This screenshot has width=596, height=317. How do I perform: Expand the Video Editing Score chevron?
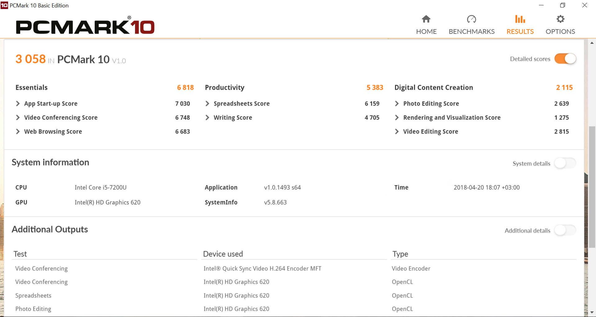click(397, 131)
